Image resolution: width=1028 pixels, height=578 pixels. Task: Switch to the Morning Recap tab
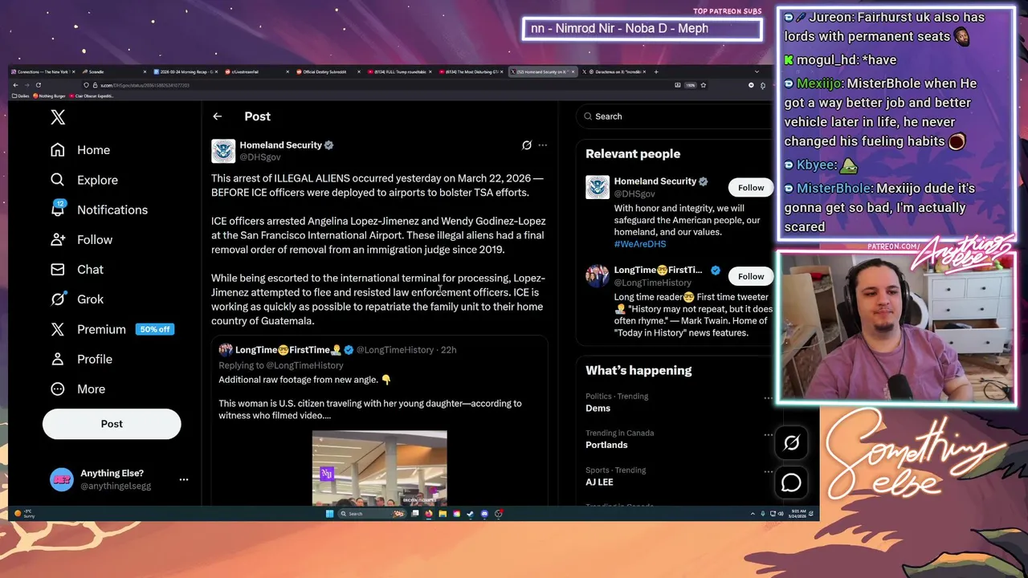184,71
